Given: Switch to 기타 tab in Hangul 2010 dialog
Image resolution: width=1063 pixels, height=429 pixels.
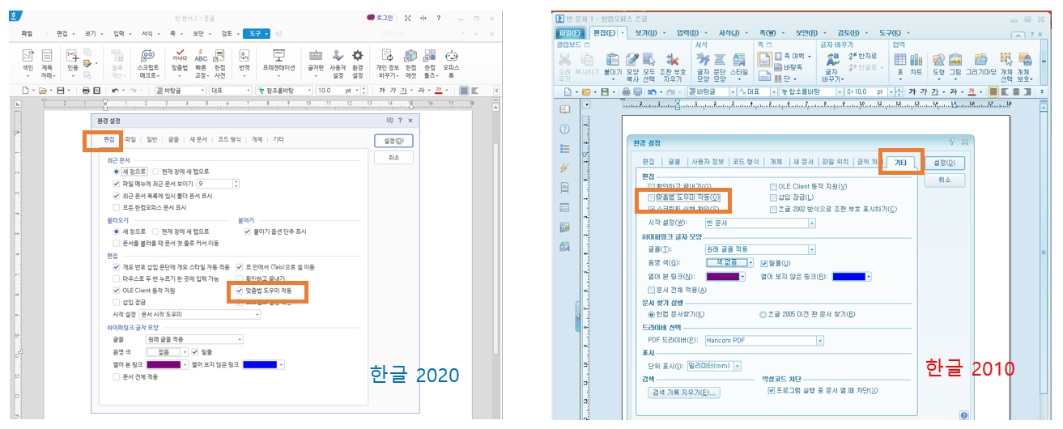Looking at the screenshot, I should [x=900, y=163].
